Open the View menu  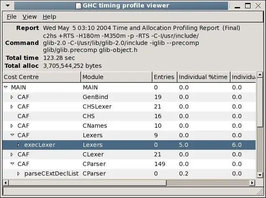(x=30, y=17)
